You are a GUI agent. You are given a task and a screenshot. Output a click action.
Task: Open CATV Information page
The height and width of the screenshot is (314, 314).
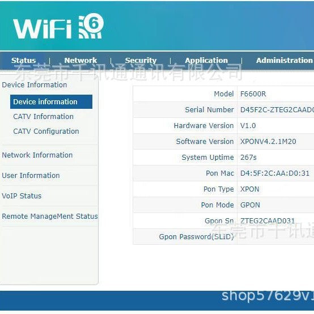click(x=43, y=117)
